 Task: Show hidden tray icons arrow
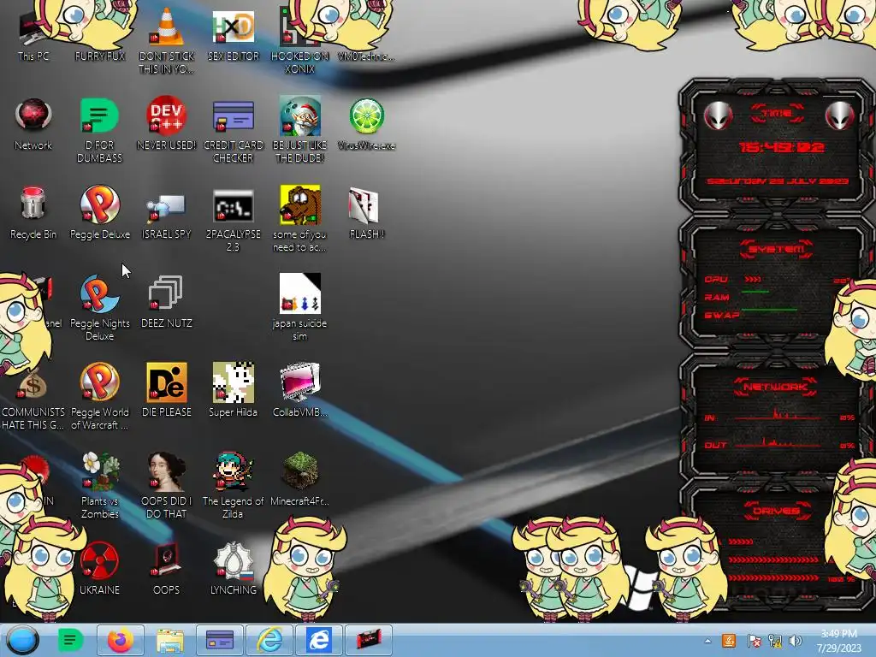[x=707, y=641]
